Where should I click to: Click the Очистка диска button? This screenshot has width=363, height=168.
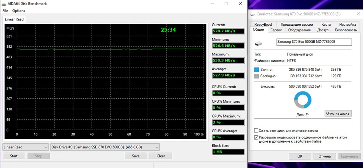tap(338, 113)
